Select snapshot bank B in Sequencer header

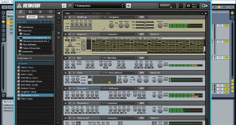(70, 34)
